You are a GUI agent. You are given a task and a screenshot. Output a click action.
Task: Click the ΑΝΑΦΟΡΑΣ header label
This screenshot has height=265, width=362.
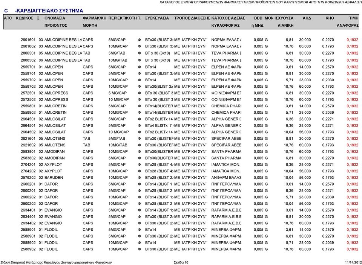348,25
